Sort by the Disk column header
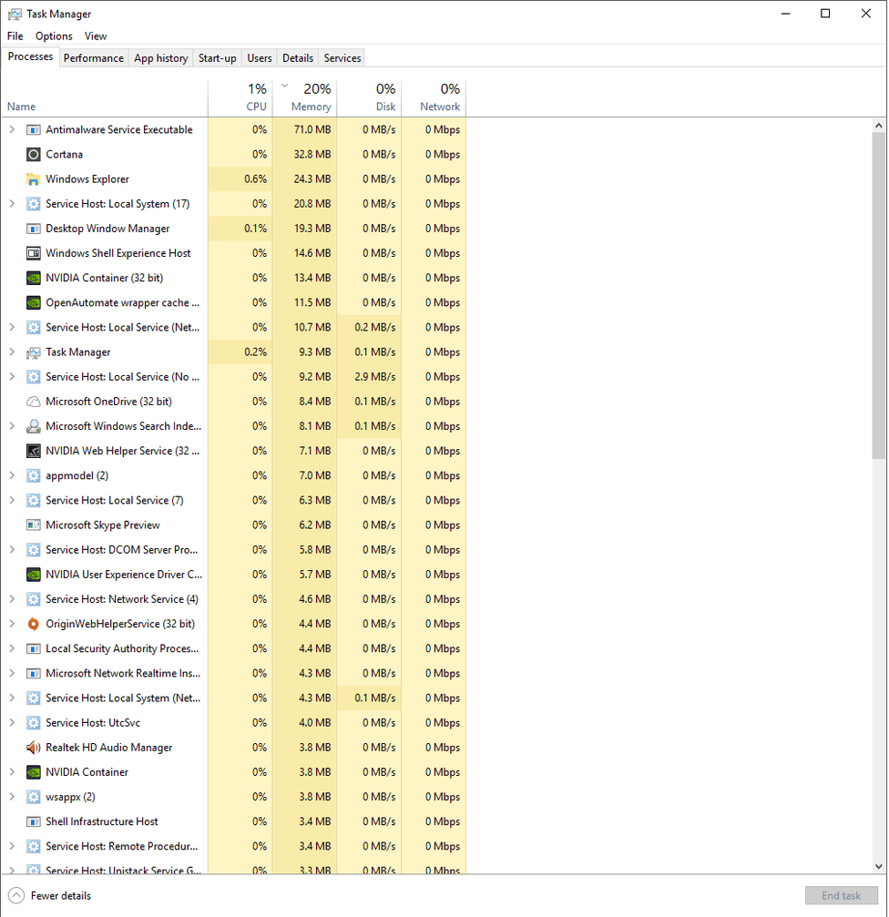 (x=369, y=98)
